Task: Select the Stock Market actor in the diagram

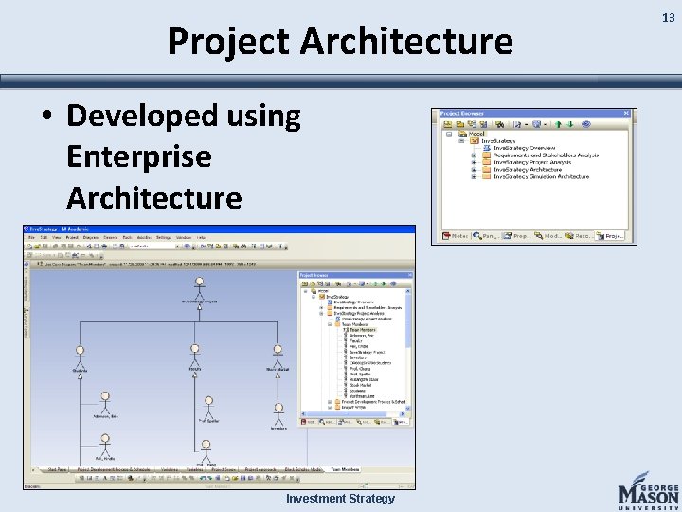Action: click(278, 358)
